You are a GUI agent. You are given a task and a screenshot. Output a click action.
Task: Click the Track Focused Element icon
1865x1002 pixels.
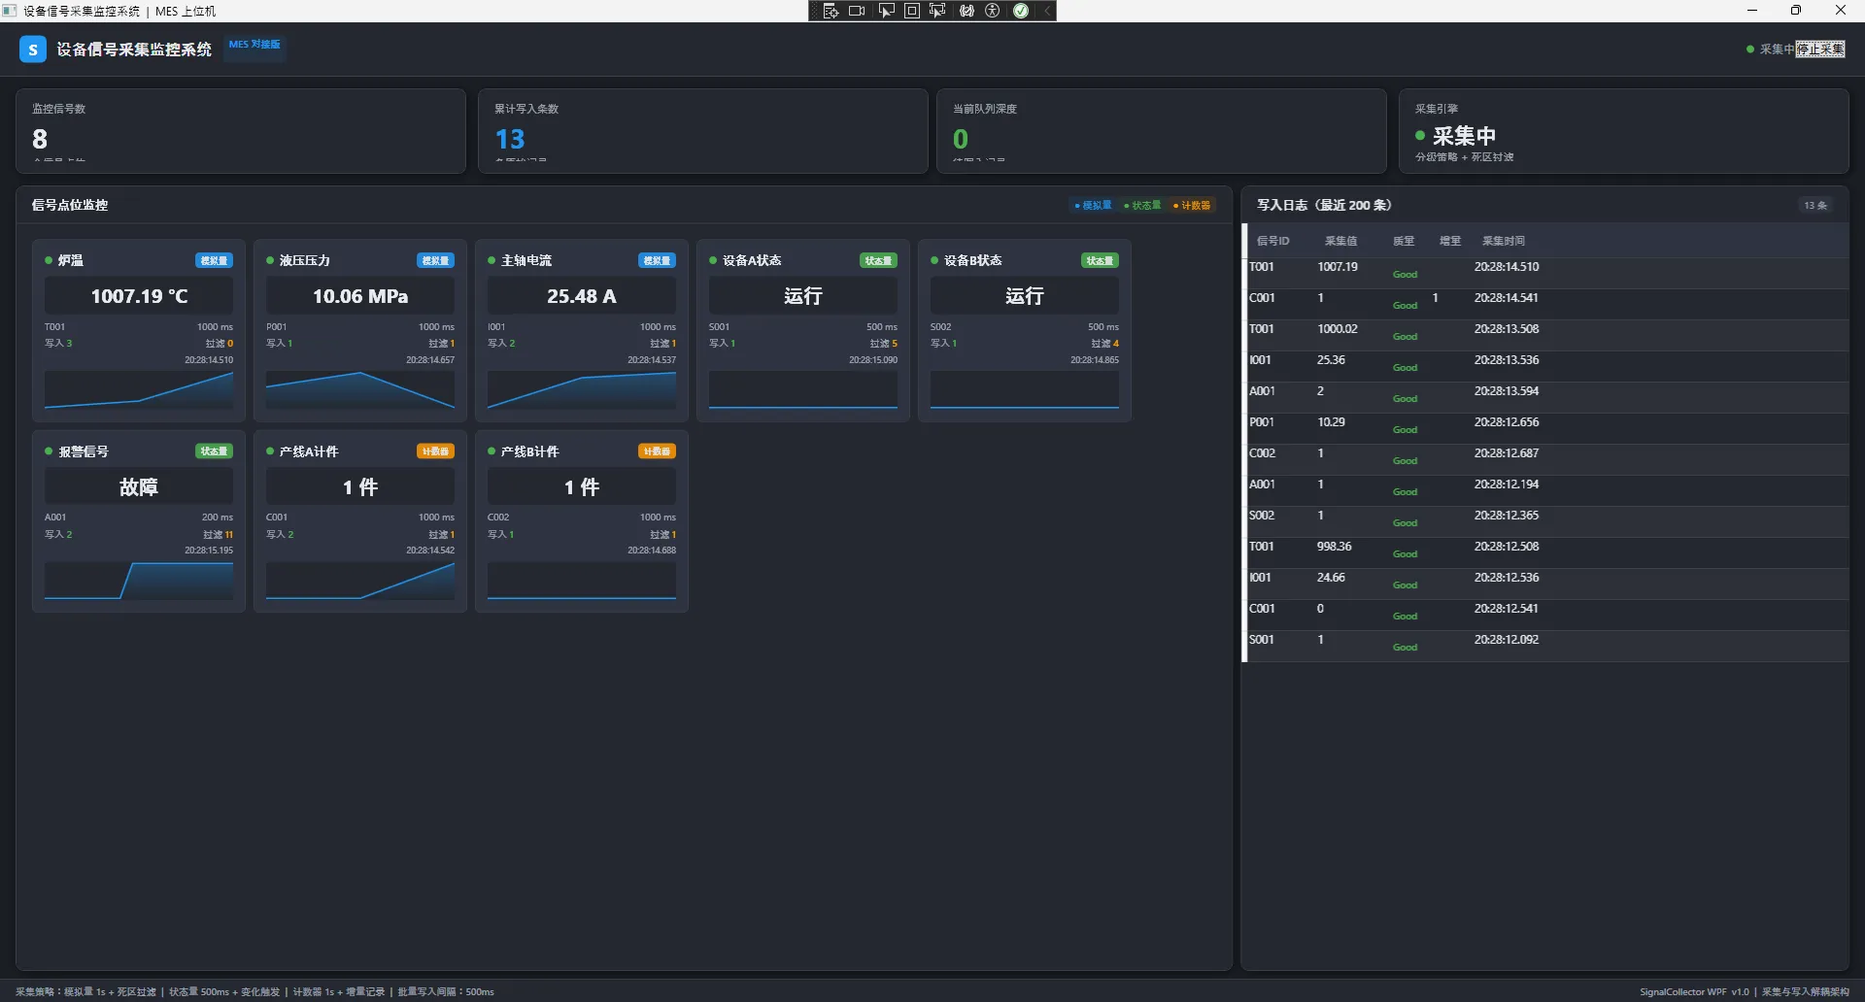[x=937, y=11]
